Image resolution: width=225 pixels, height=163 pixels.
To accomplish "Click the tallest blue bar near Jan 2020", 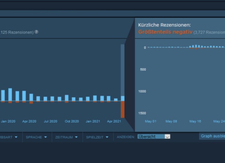I will (10, 94).
